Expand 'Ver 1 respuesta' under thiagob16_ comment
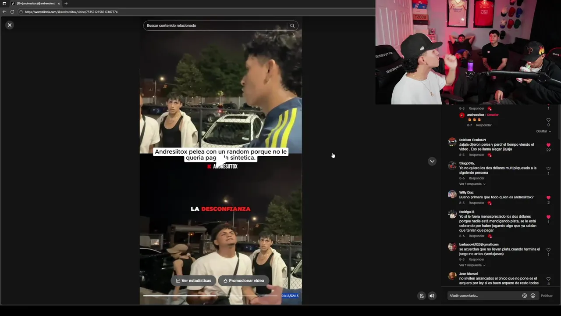 pos(472,184)
